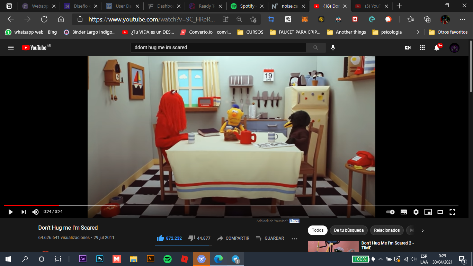This screenshot has height=266, width=473.
Task: Open the Edge collections icon
Action: [427, 19]
